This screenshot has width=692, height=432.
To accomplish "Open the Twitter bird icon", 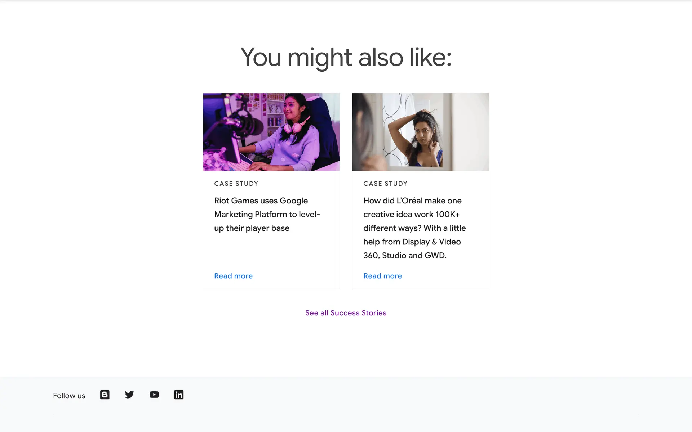I will (x=129, y=395).
